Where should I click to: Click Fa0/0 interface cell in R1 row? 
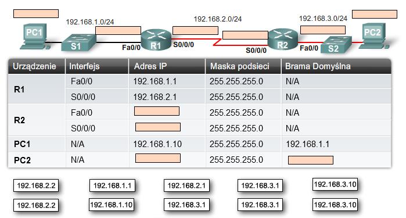(x=97, y=81)
